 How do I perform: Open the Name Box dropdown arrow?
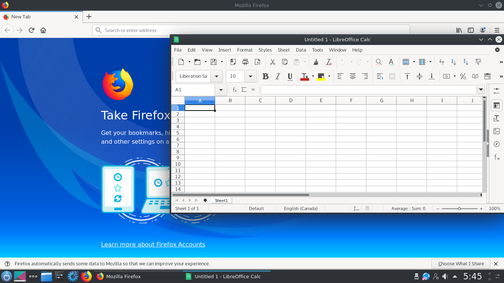[221, 90]
